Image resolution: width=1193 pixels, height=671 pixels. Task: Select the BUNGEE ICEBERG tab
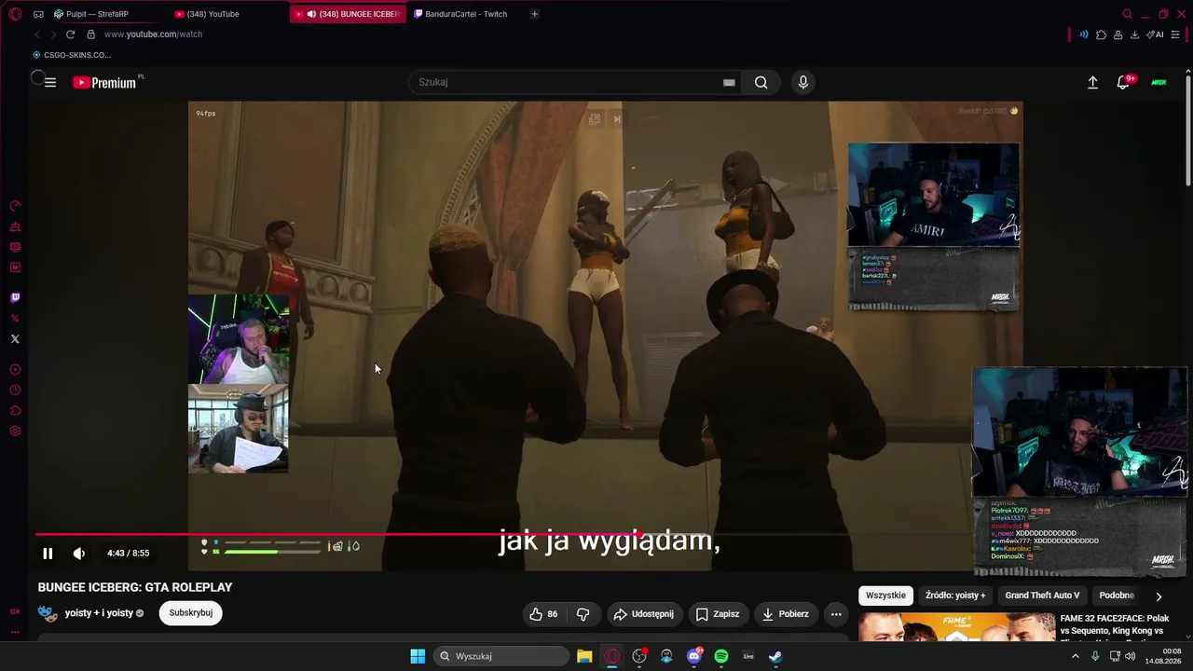(x=348, y=14)
